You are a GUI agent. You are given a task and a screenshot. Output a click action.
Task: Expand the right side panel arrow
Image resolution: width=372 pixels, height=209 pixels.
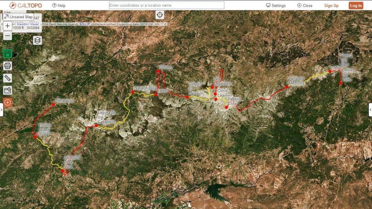(x=370, y=110)
